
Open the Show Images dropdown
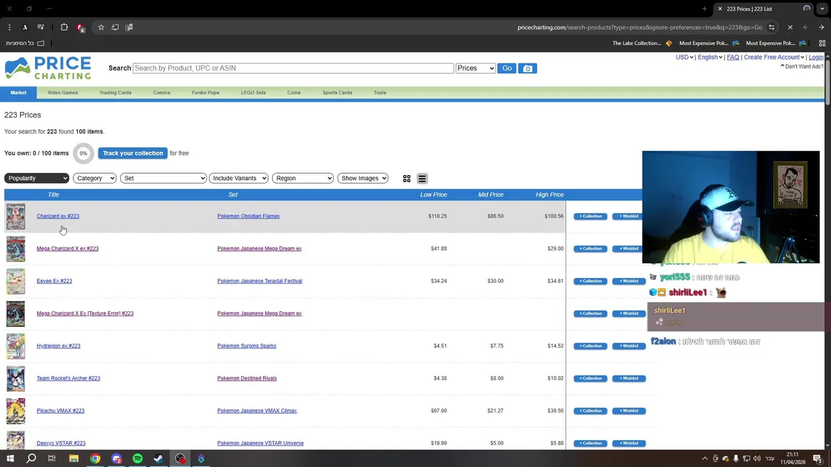click(x=363, y=178)
